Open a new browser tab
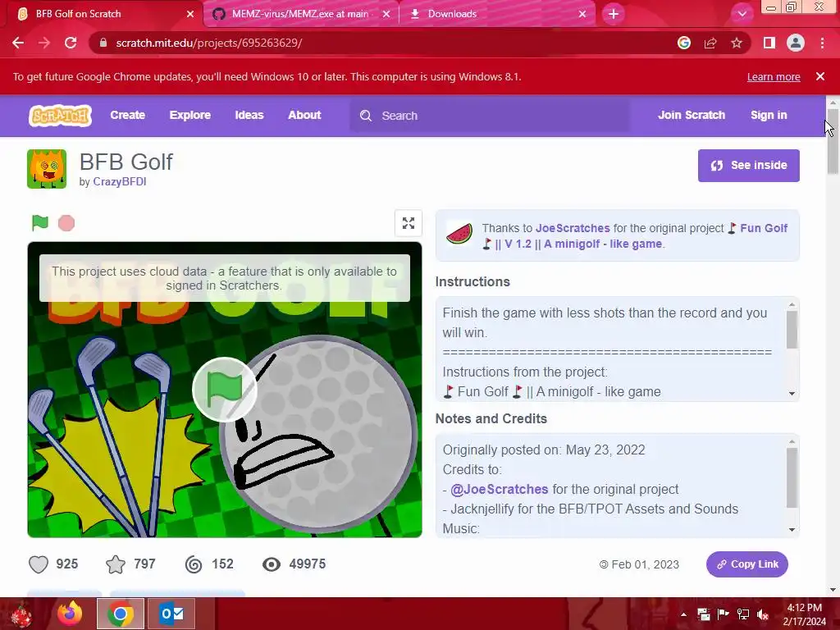 614,14
